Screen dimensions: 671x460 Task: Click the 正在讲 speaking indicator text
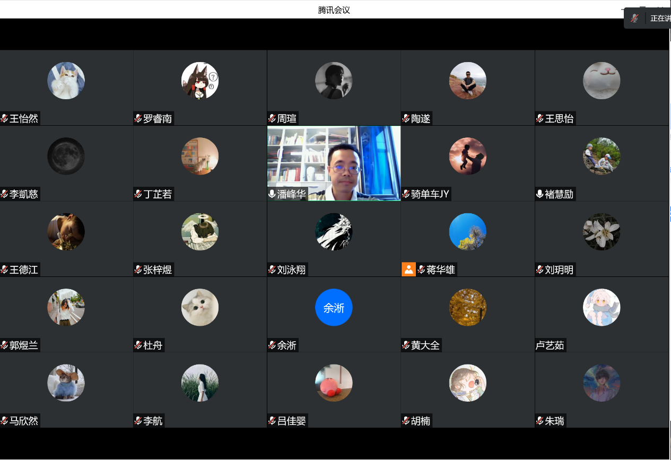(660, 19)
